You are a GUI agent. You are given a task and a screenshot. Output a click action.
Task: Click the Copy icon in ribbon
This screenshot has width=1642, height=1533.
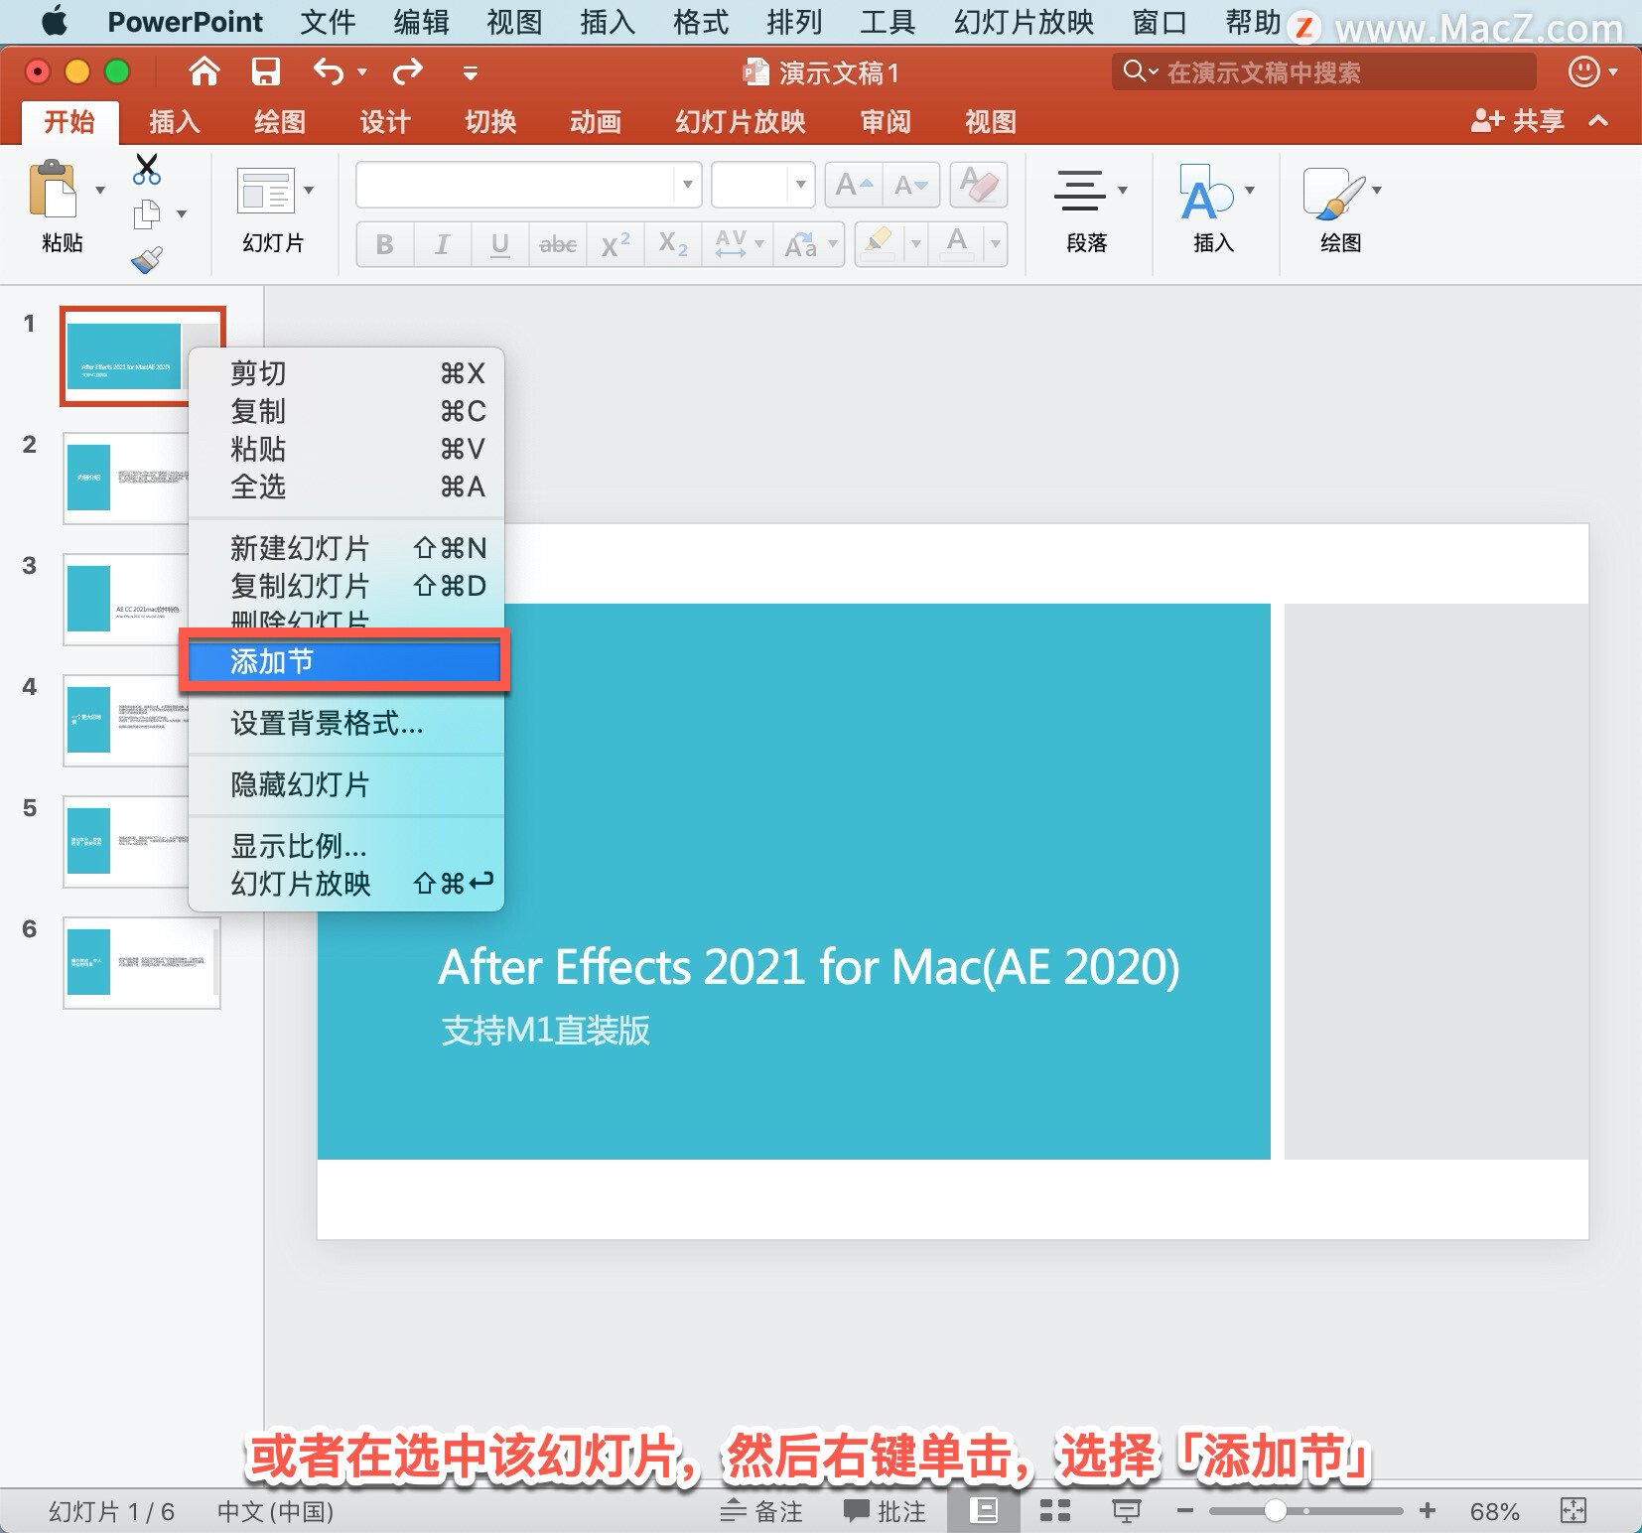147,213
